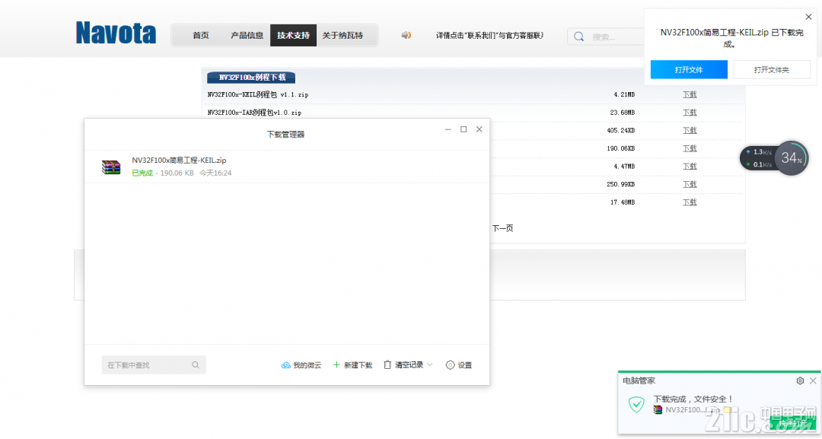
Task: Click the 4.21MB file size cell
Action: [624, 95]
